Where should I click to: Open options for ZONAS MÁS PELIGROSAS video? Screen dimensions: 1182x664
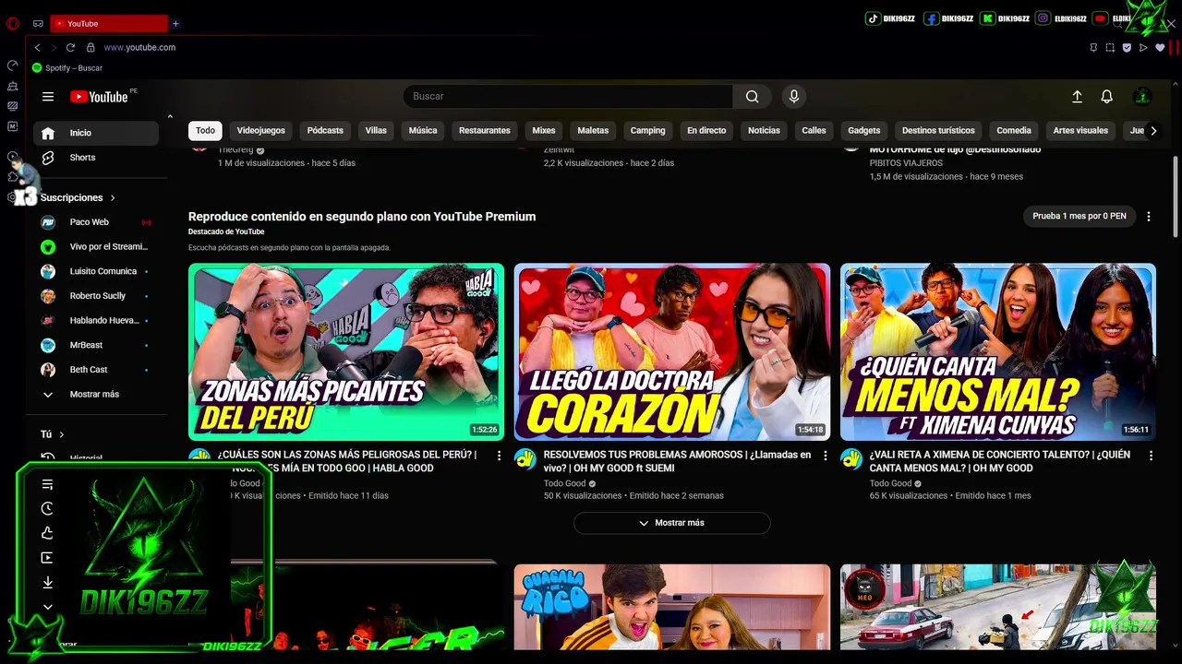500,456
